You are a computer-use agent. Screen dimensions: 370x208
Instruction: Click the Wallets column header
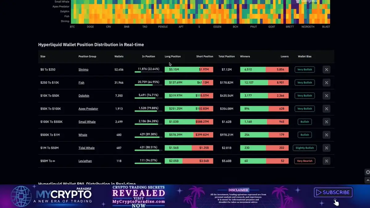tap(119, 56)
